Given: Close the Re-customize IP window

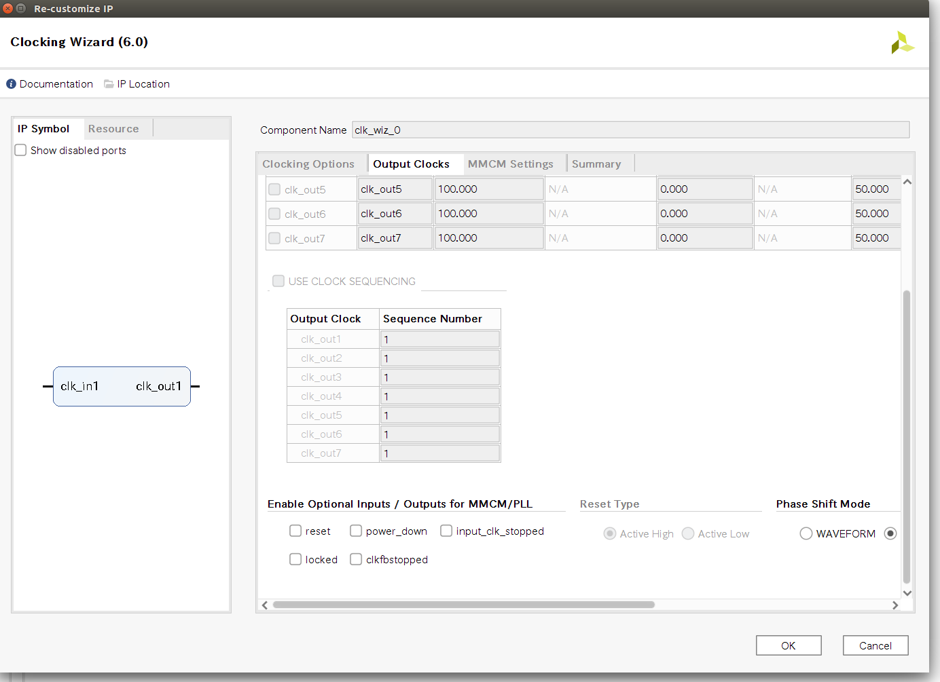Looking at the screenshot, I should pos(7,8).
